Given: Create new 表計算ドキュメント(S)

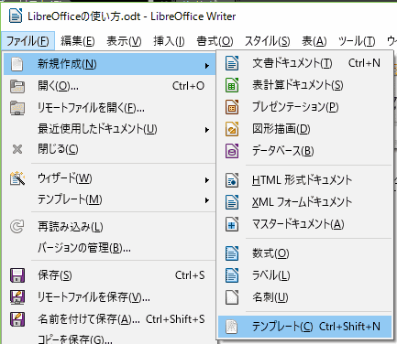Looking at the screenshot, I should coord(304,85).
